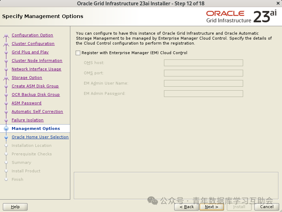The height and width of the screenshot is (212, 282).
Task: Click the Oracle Grid Infrastructure 23ai logo
Action: (x=241, y=17)
